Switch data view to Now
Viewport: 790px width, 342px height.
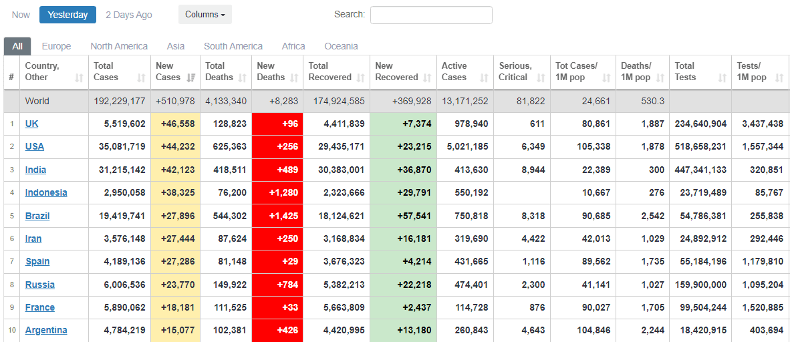(x=21, y=15)
